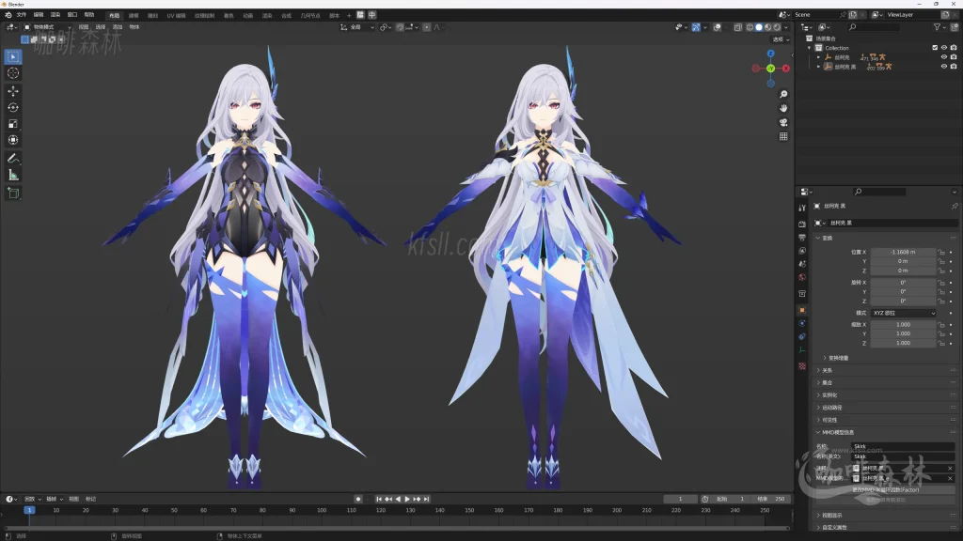The width and height of the screenshot is (963, 541).
Task: Select the Annotate pencil tool
Action: coord(13,158)
